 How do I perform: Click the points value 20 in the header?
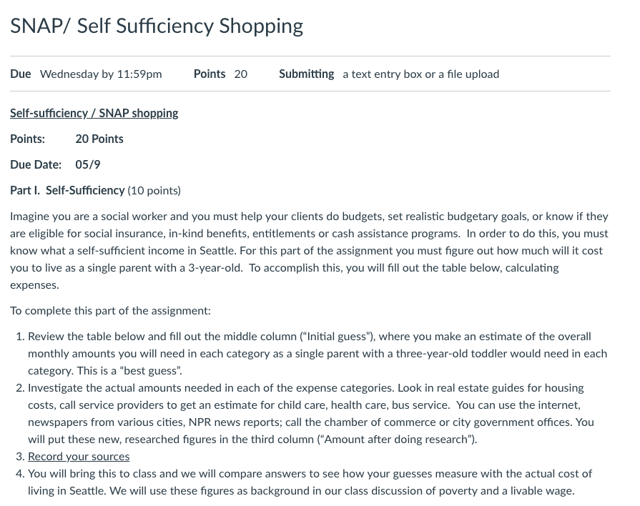pos(241,74)
